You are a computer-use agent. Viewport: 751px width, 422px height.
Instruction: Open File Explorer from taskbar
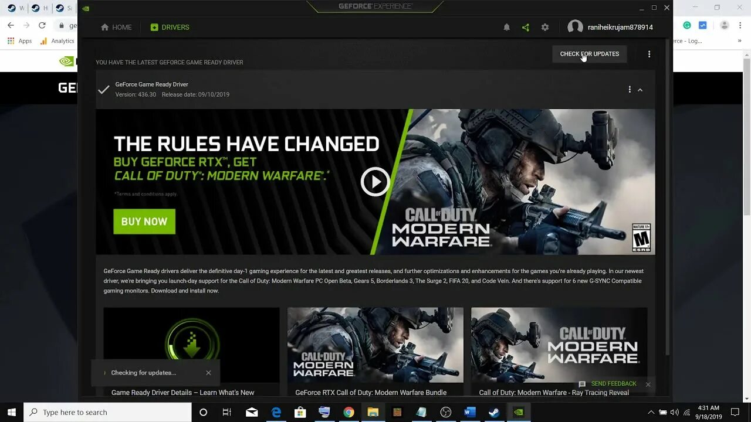[x=373, y=412]
